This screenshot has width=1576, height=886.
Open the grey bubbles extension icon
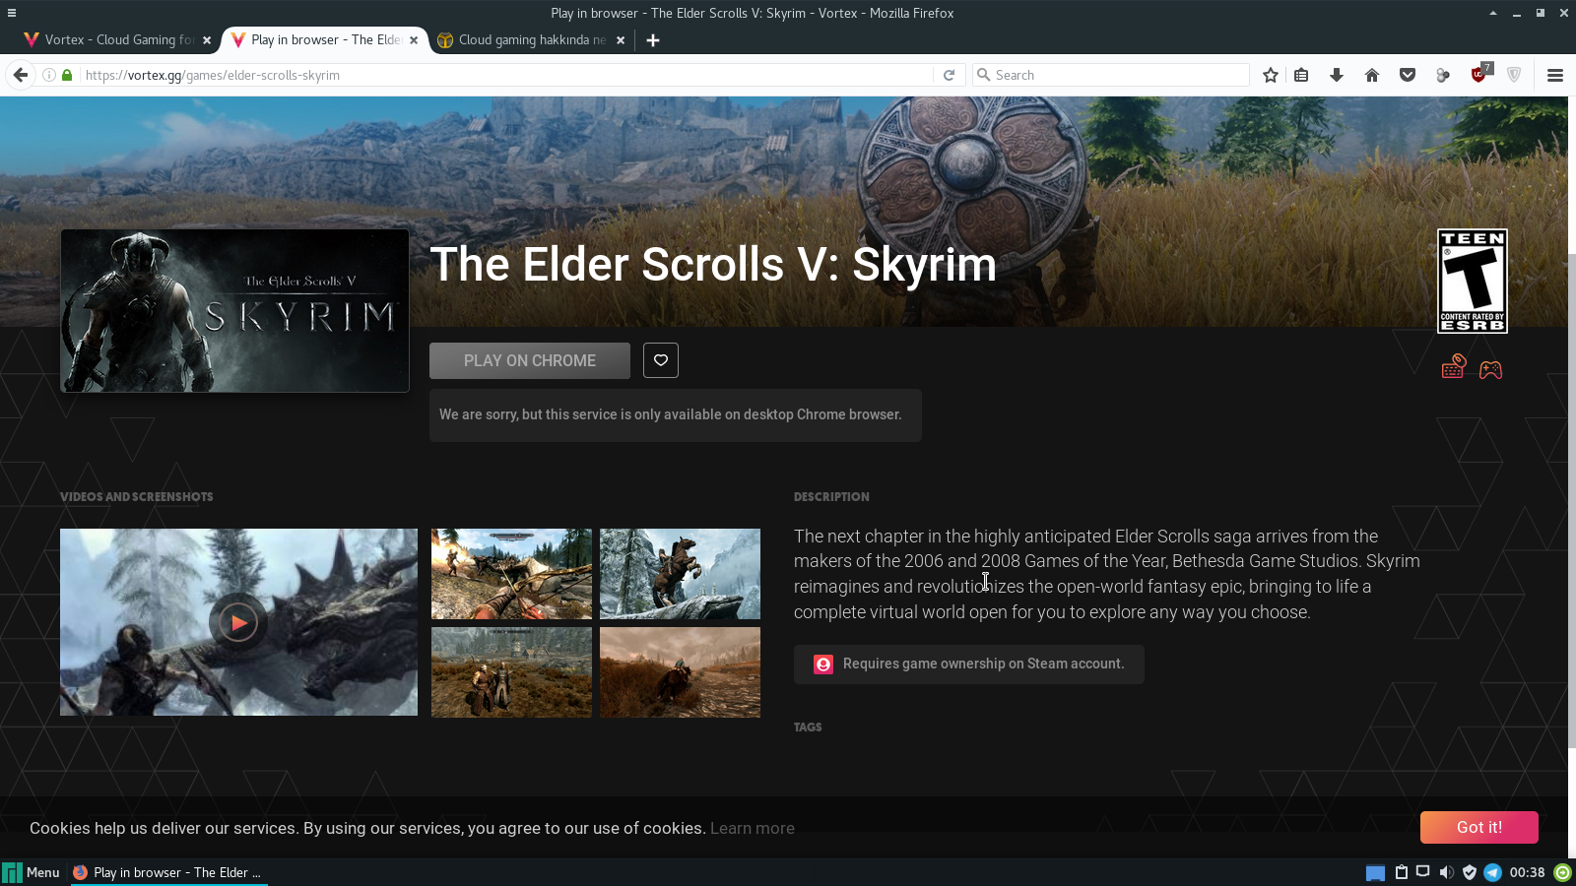tap(1443, 75)
